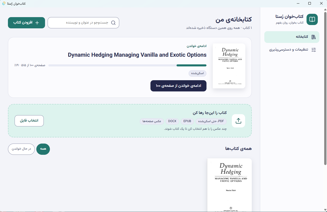Image resolution: width=327 pixels, height=212 pixels.
Task: Click the upload arrow icon in drop zone
Action: 238,121
